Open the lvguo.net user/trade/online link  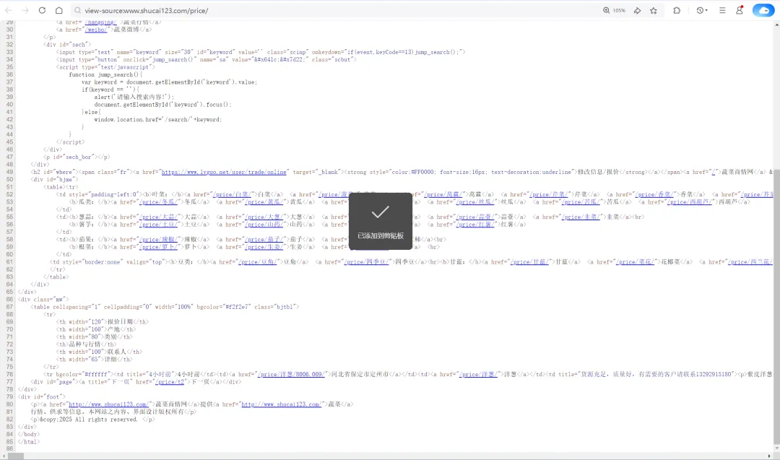pos(225,172)
